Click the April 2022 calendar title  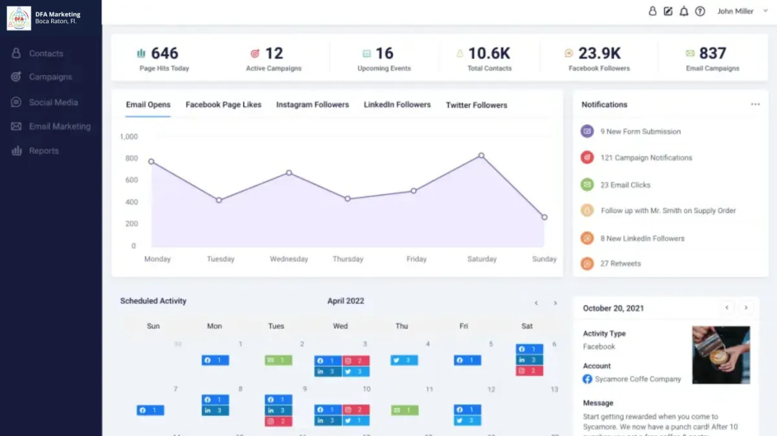point(346,301)
